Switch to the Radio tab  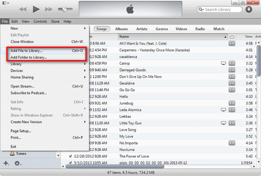coord(200,29)
